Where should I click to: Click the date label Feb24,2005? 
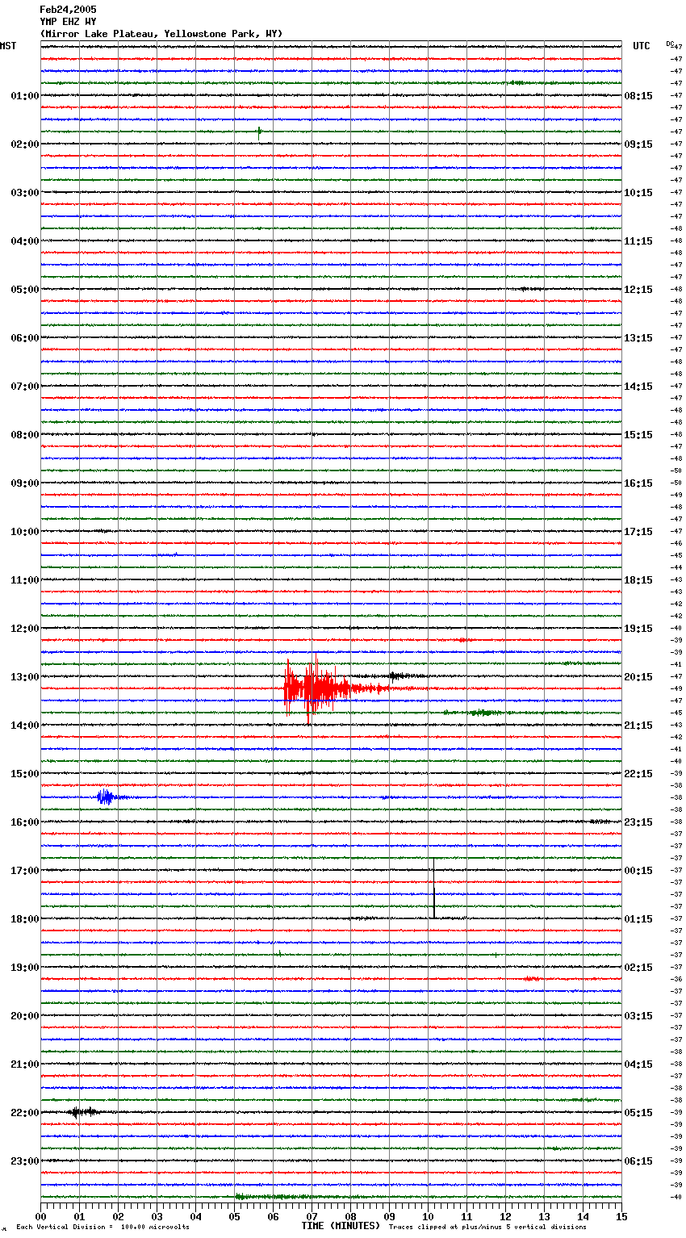pyautogui.click(x=68, y=10)
